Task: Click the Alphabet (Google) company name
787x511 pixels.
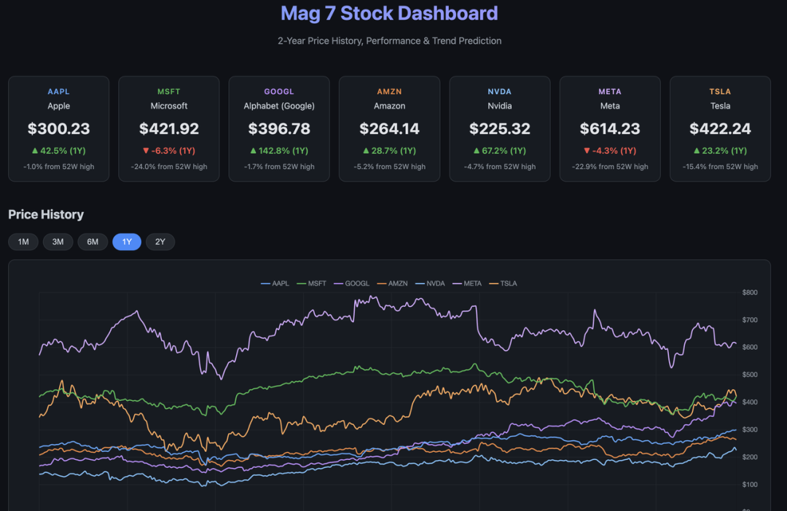Action: click(279, 106)
